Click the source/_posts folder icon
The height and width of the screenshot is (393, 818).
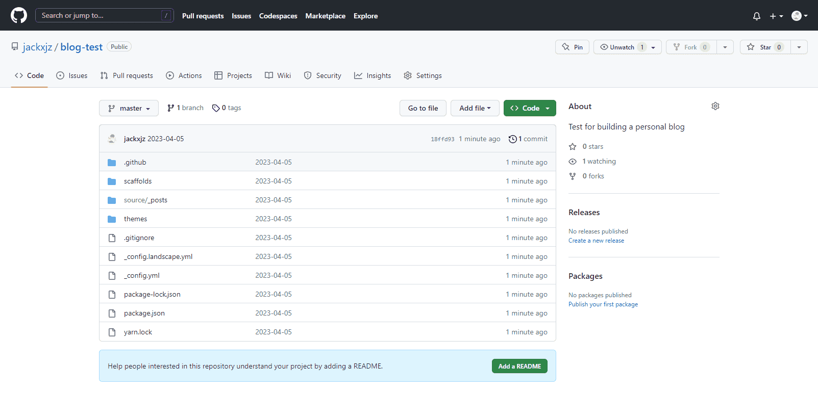tap(112, 200)
